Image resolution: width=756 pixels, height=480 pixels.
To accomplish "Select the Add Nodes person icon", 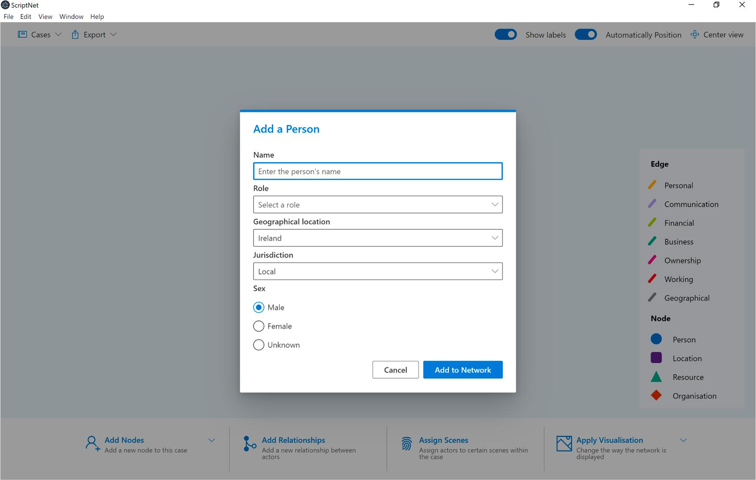I will pos(92,444).
